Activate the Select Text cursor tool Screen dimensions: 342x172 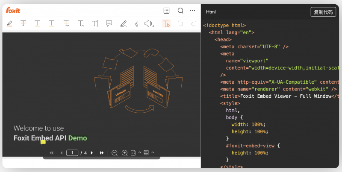click(166, 23)
